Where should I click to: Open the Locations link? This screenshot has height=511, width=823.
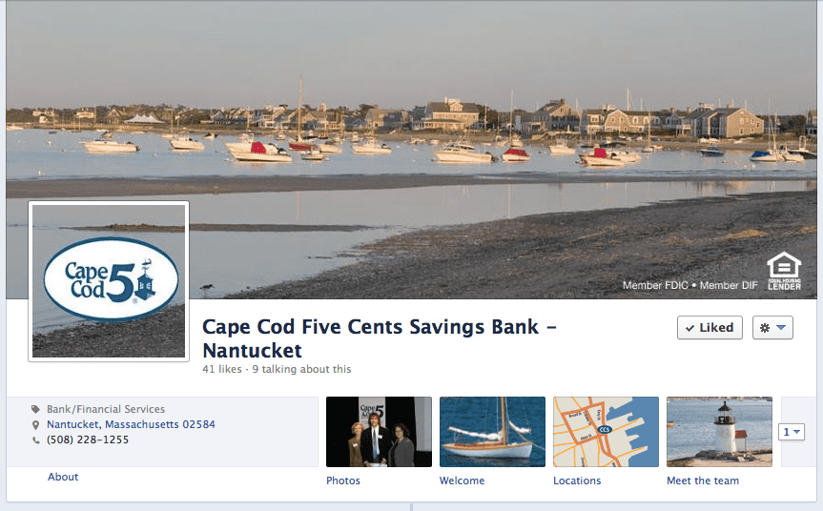577,480
